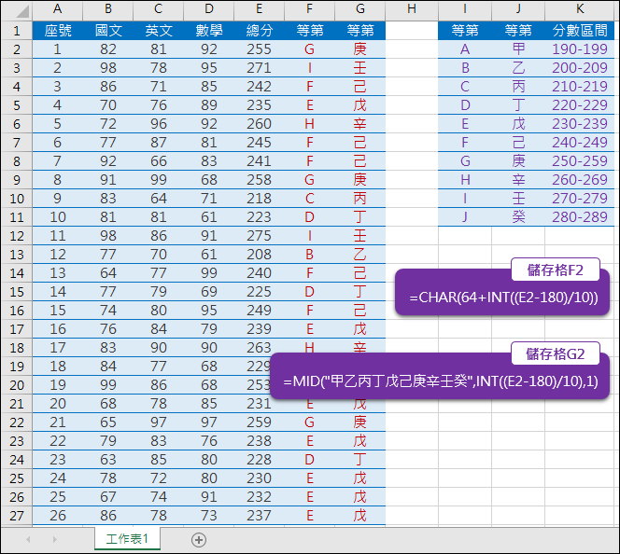The image size is (620, 554).
Task: Add a new sheet with the plus icon
Action: click(x=199, y=540)
